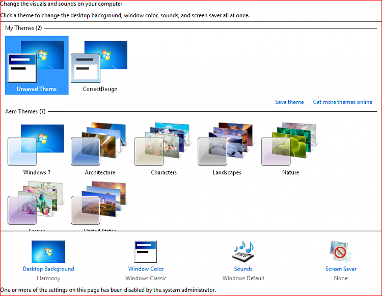This screenshot has height=296, width=382.
Task: Click the Harmony background name text
Action: [x=48, y=278]
